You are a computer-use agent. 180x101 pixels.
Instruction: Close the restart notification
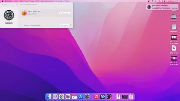147,4
